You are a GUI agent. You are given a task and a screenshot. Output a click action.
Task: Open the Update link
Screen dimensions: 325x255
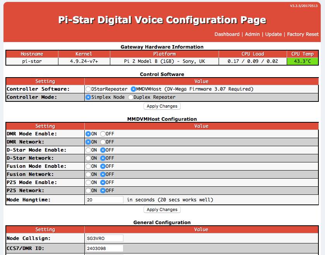274,34
